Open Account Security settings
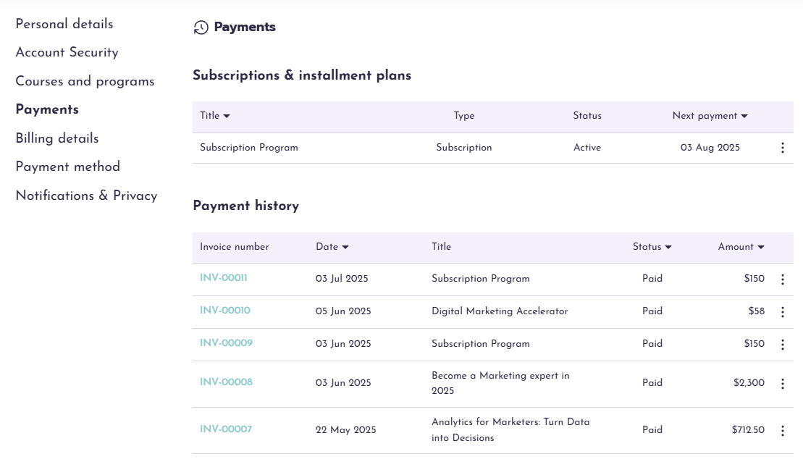The width and height of the screenshot is (803, 475). [x=67, y=52]
